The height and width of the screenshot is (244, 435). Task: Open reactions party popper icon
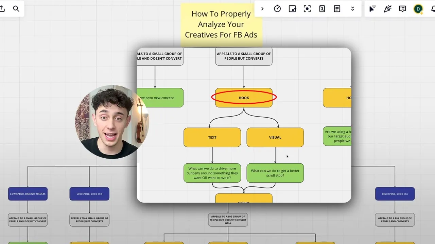[387, 9]
